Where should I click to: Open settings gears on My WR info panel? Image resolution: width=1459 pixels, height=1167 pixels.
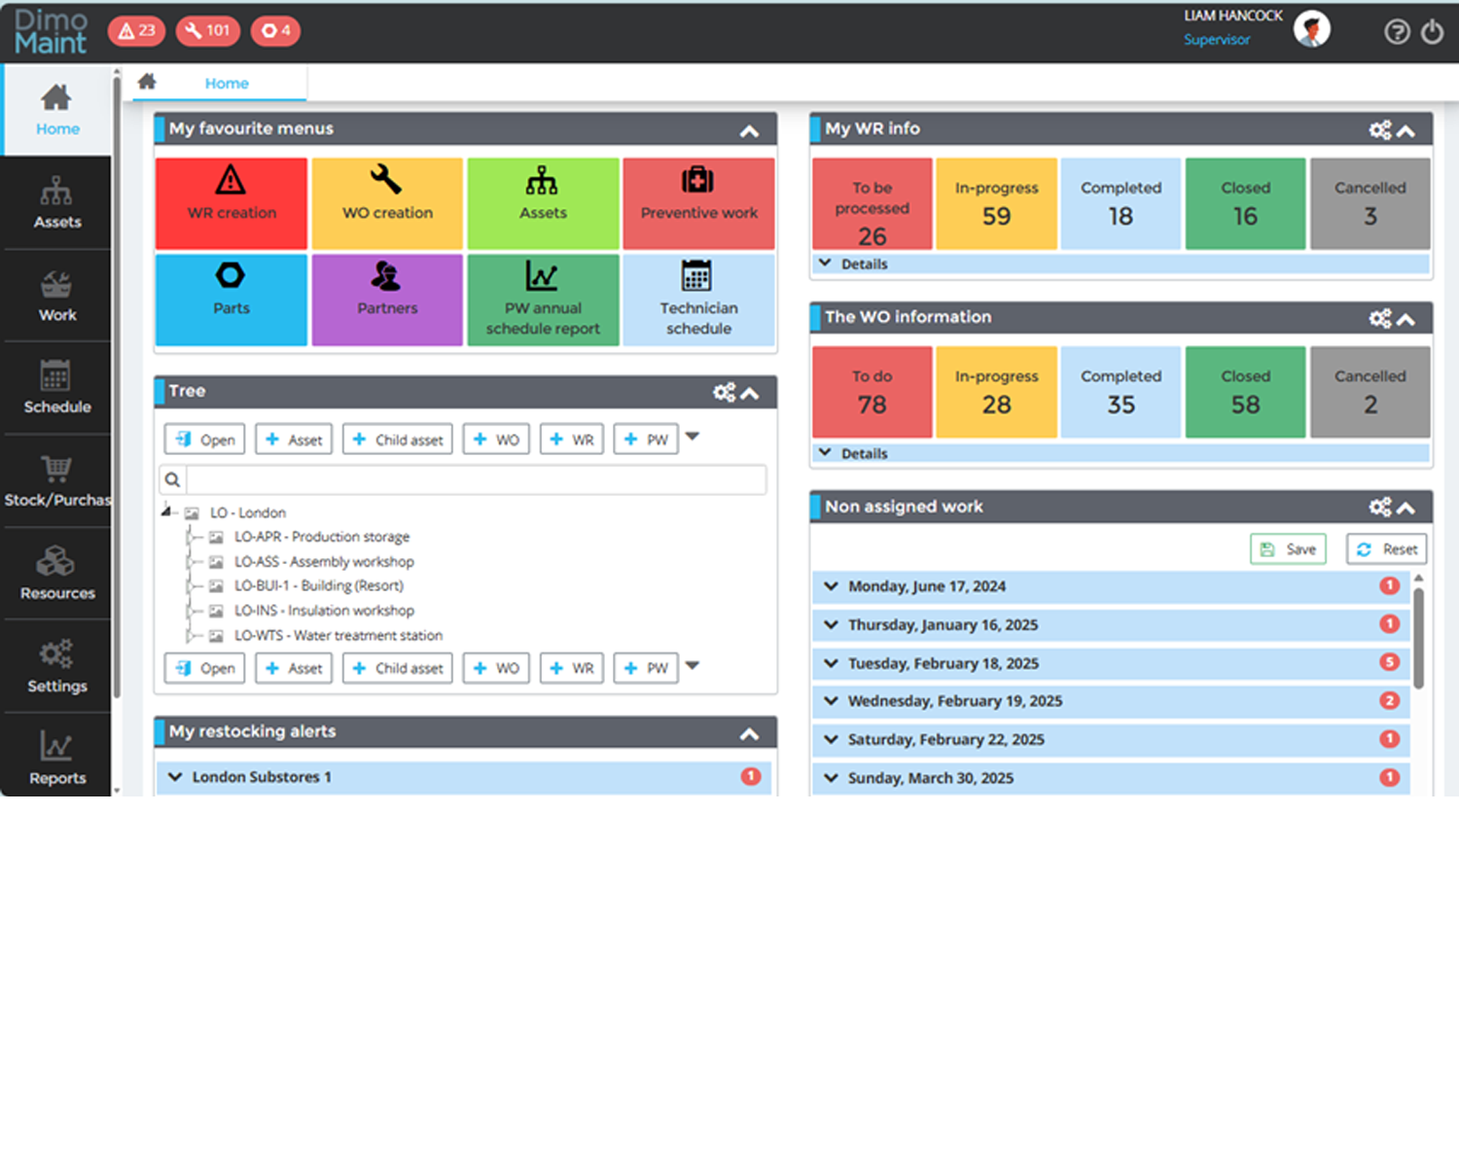click(1379, 130)
